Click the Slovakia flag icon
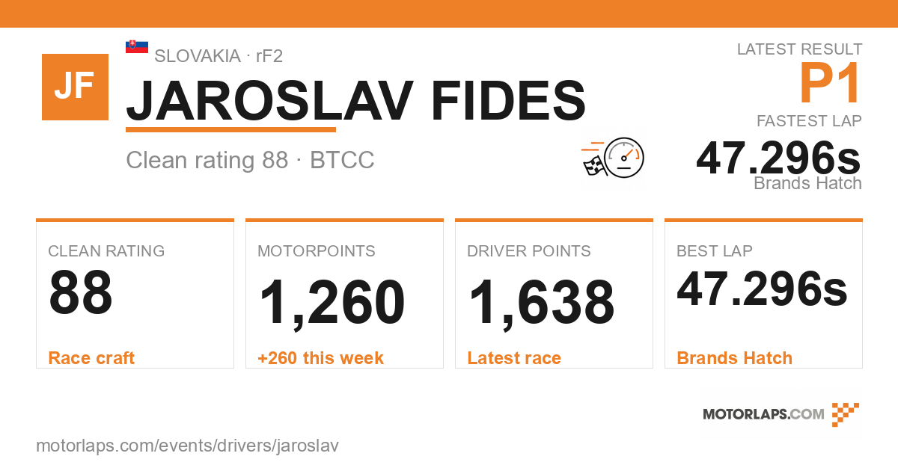Image resolution: width=898 pixels, height=471 pixels. (x=137, y=46)
